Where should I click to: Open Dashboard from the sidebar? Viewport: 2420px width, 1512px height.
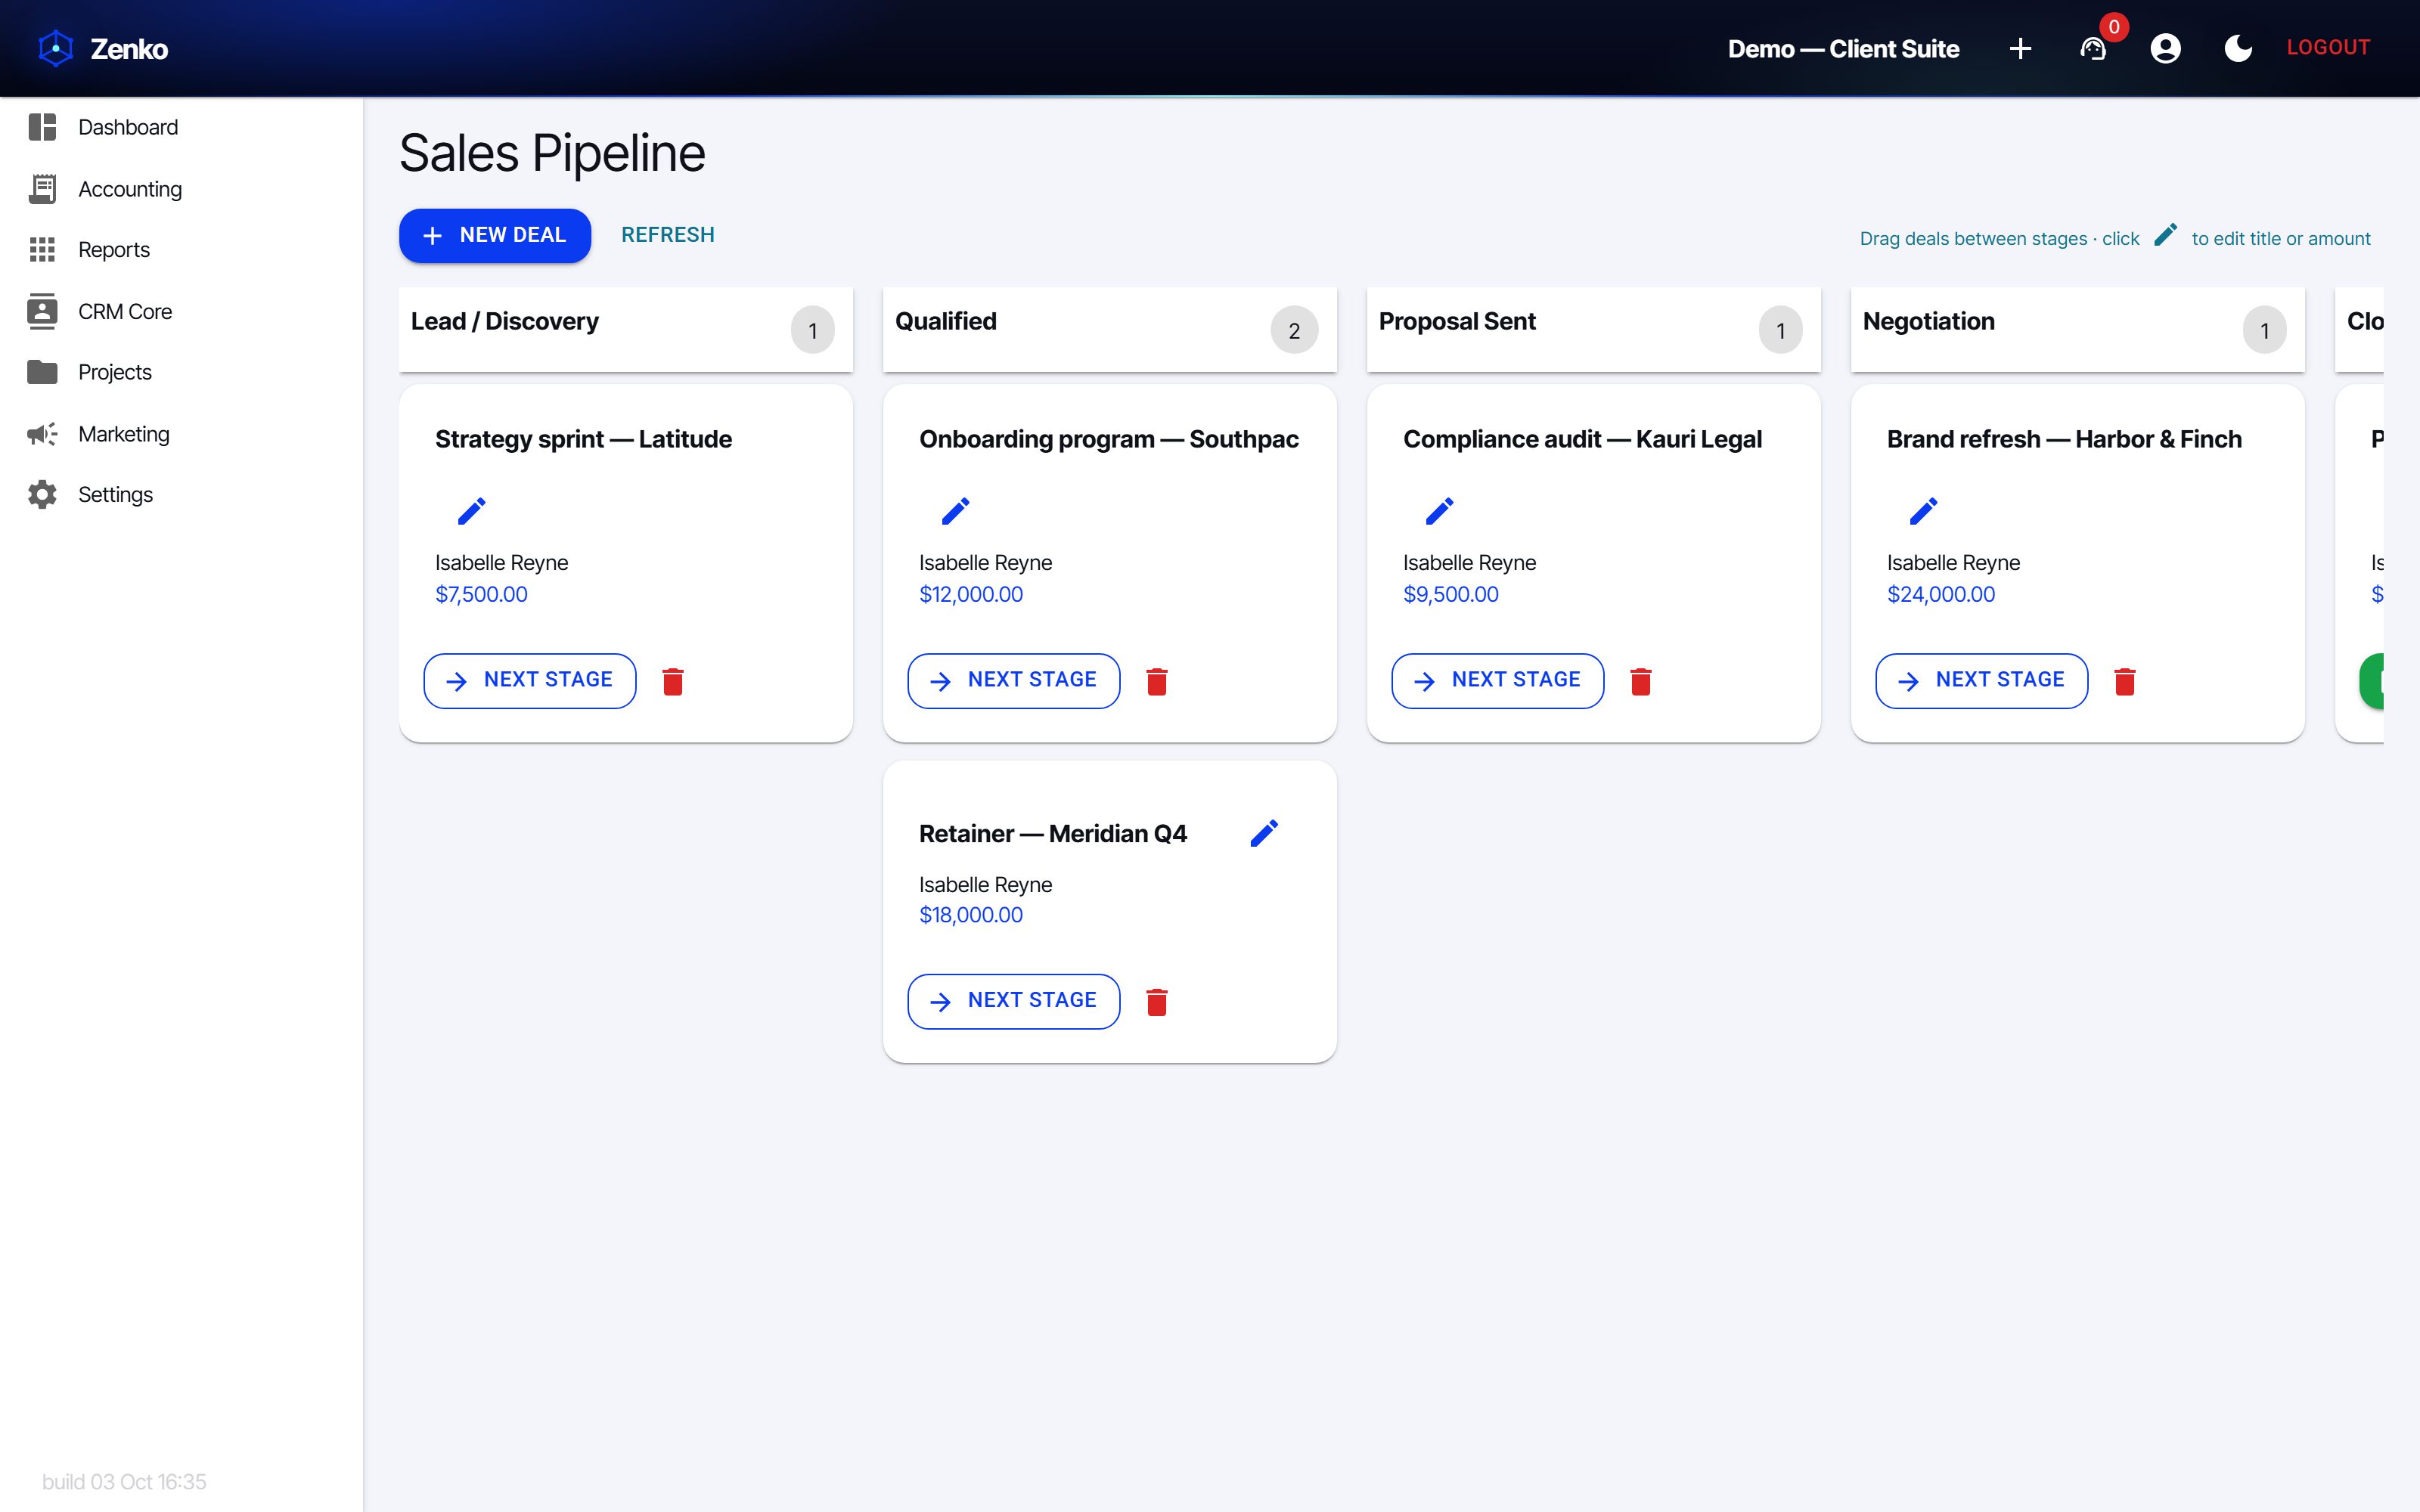click(181, 127)
